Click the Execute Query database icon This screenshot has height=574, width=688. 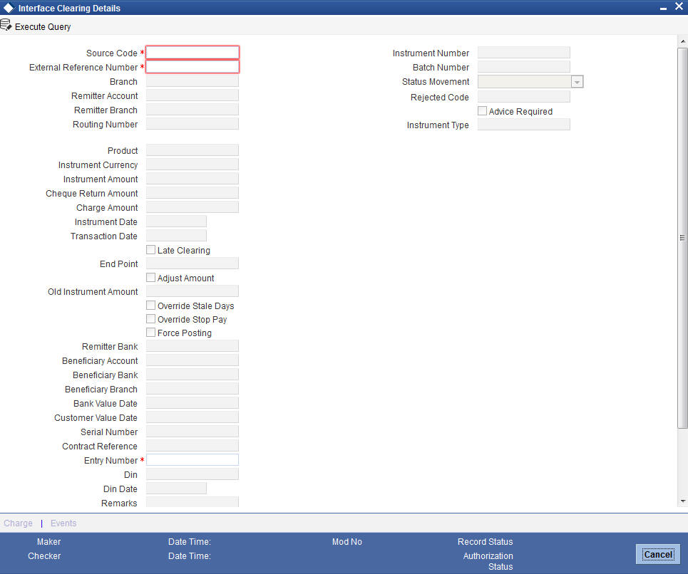(6, 26)
